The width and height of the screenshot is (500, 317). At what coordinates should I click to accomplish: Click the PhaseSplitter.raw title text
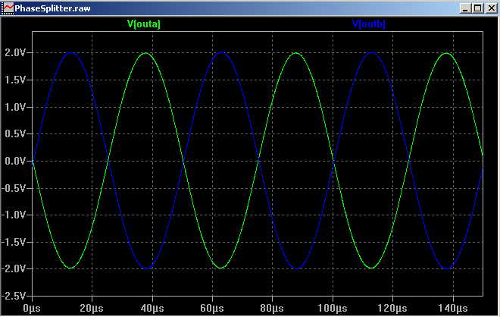52,8
